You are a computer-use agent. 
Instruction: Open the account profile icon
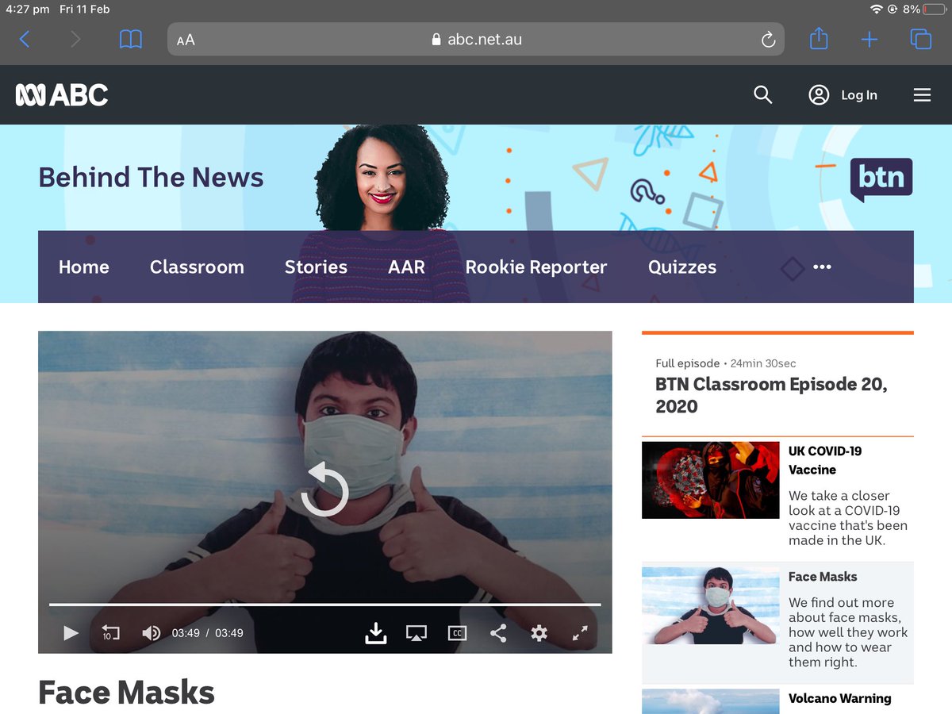coord(819,94)
